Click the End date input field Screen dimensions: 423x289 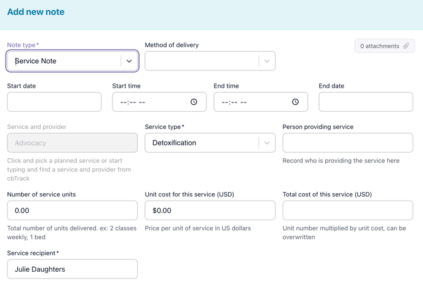pos(365,102)
